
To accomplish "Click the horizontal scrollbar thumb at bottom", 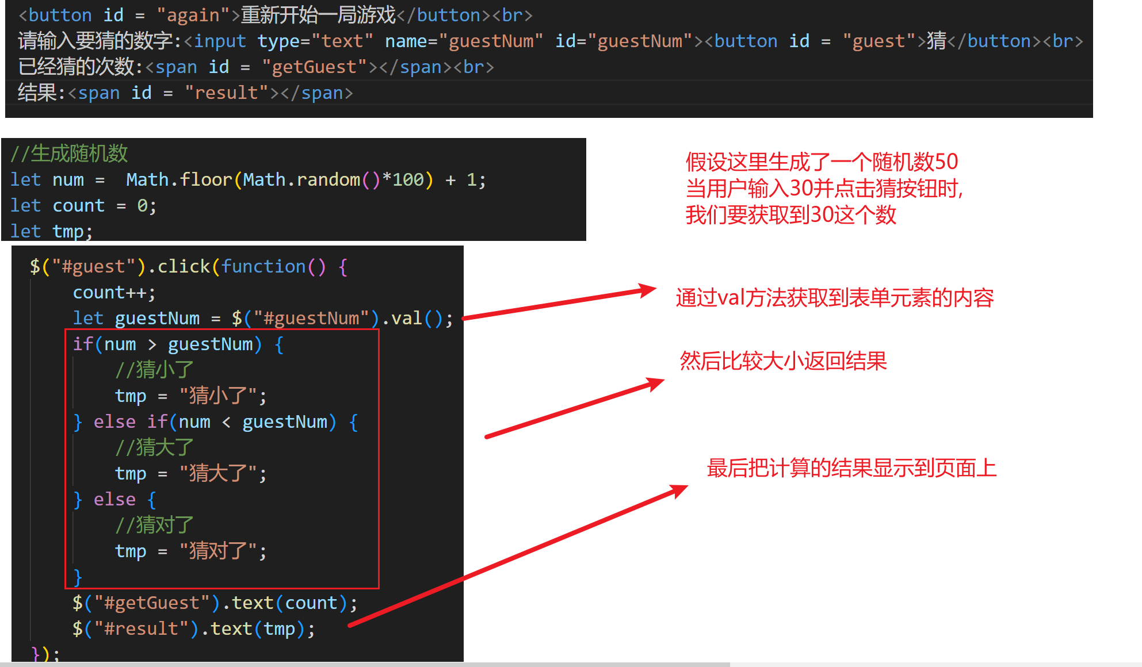I will coord(365,664).
